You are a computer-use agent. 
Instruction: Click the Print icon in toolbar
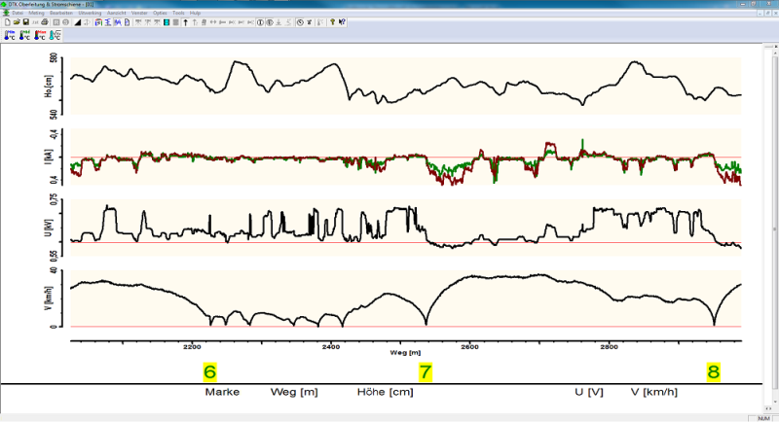45,21
